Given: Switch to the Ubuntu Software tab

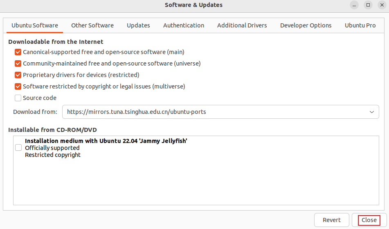Looking at the screenshot, I should pos(35,25).
